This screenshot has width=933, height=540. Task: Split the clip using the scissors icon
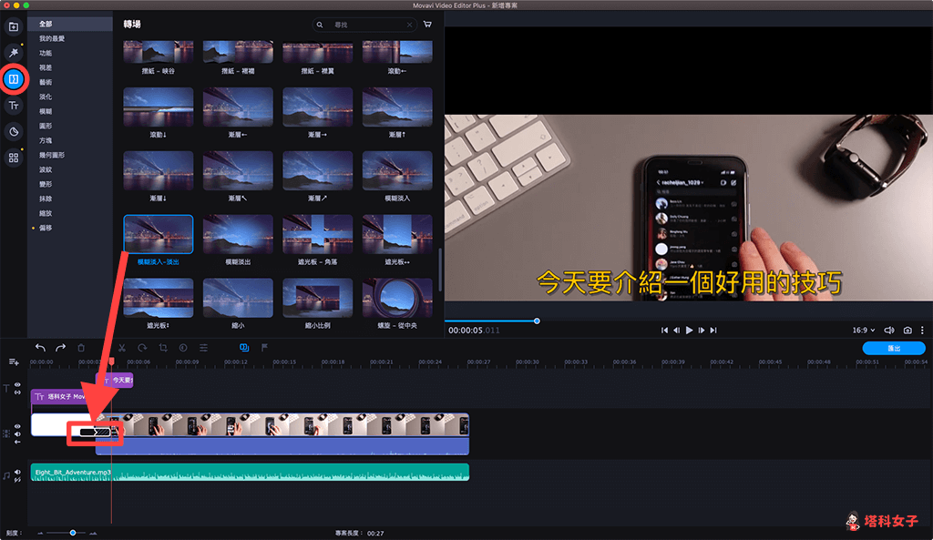pyautogui.click(x=122, y=348)
